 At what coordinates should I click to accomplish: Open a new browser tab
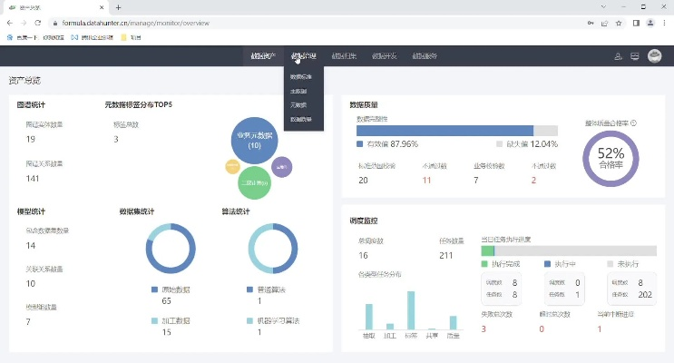[x=118, y=6]
